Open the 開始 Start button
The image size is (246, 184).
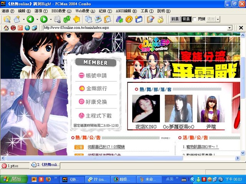point(14,179)
